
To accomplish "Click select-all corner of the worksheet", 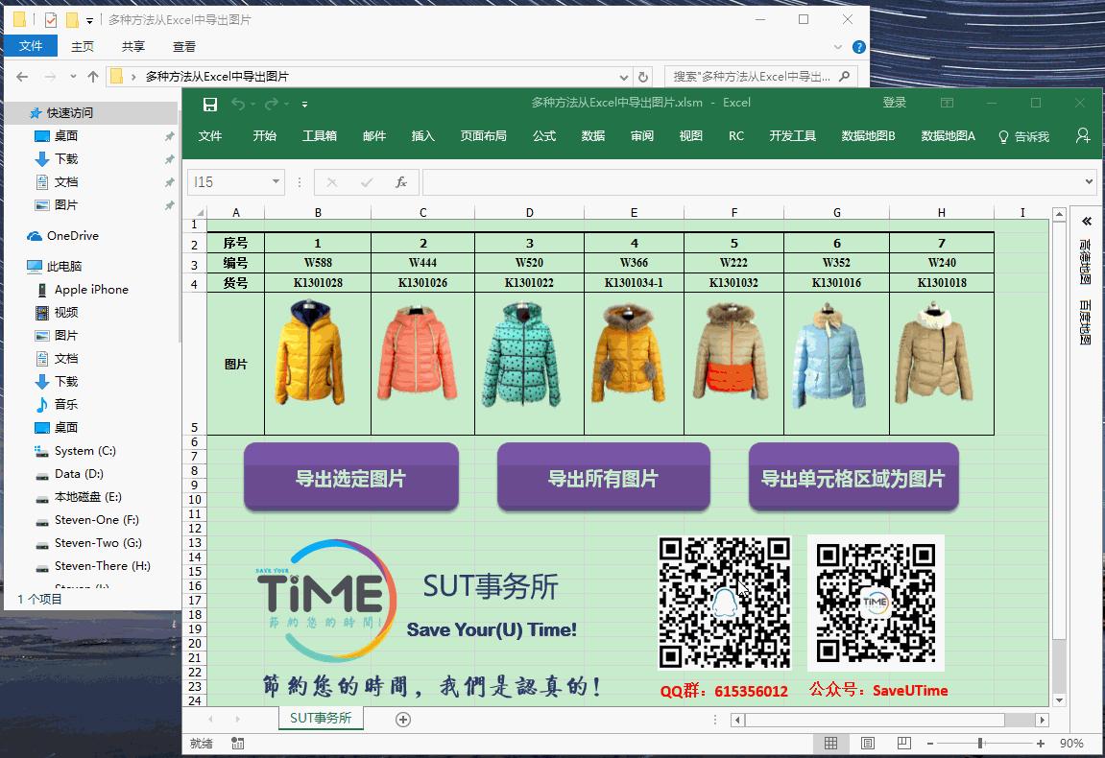I will 195,212.
